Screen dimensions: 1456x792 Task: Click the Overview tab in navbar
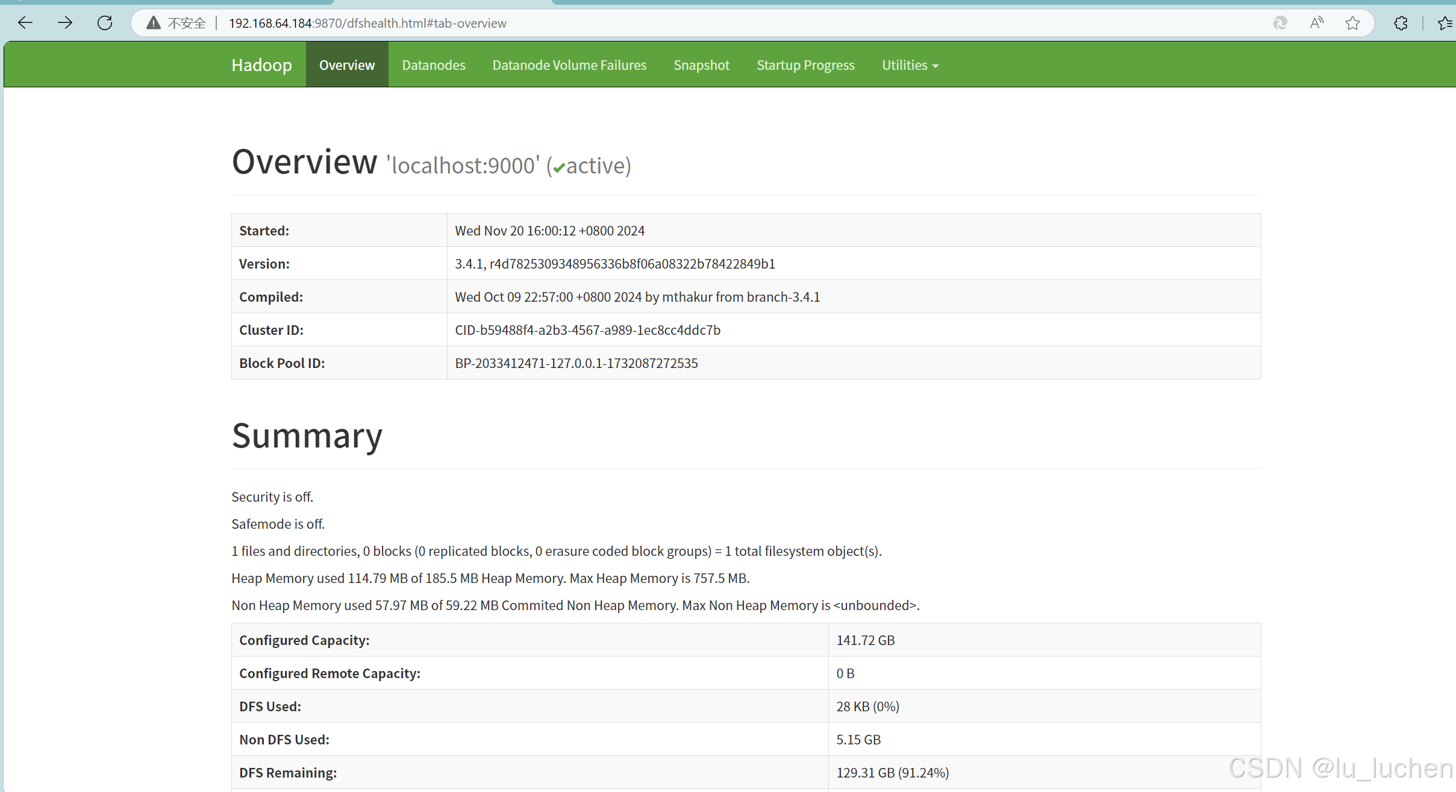[x=346, y=65]
